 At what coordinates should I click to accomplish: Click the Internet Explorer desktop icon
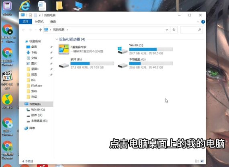(x=25, y=6)
